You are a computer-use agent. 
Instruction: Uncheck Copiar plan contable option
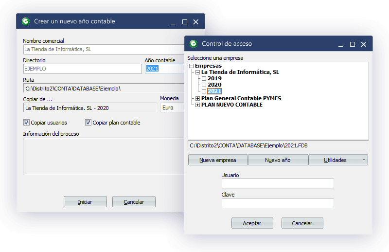[88, 123]
